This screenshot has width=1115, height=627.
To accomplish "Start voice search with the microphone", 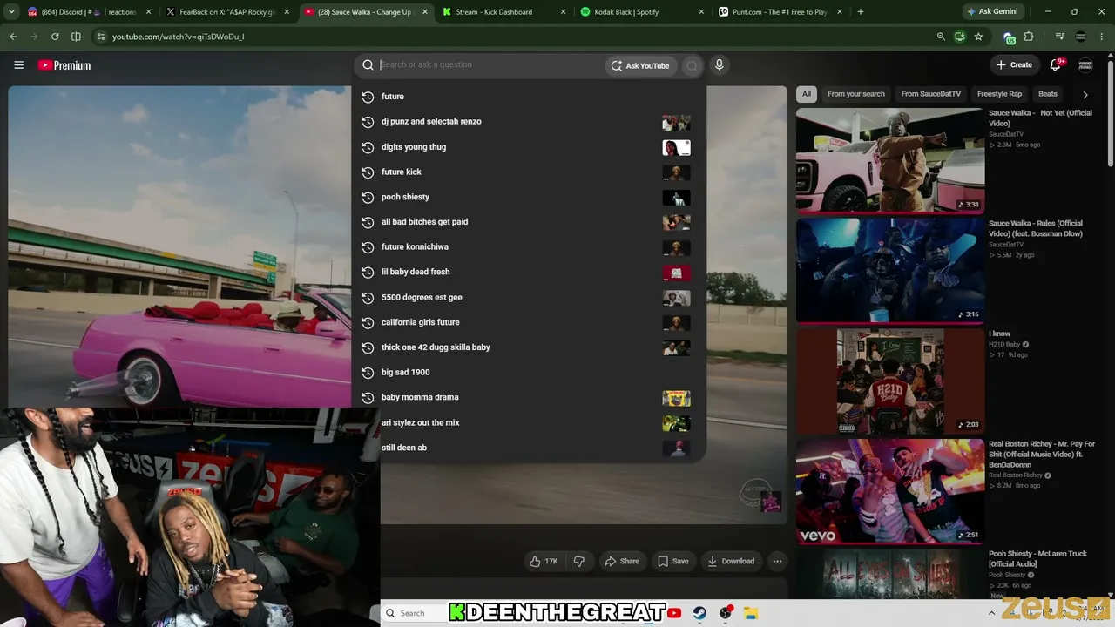I will pyautogui.click(x=719, y=65).
